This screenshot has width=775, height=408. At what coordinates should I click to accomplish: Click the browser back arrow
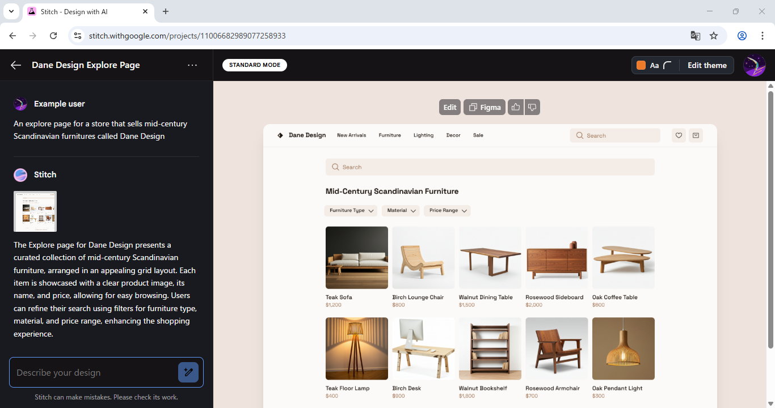click(x=12, y=36)
